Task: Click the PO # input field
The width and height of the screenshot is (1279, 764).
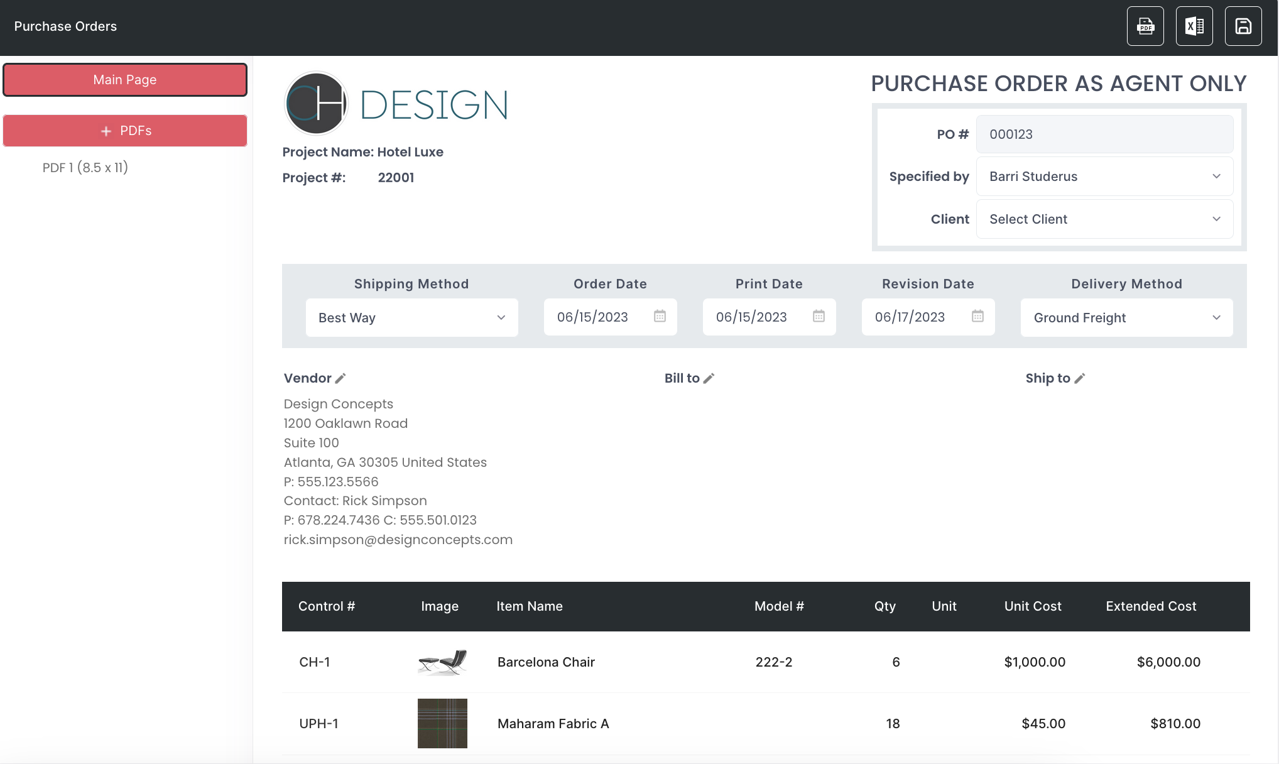Action: 1104,134
